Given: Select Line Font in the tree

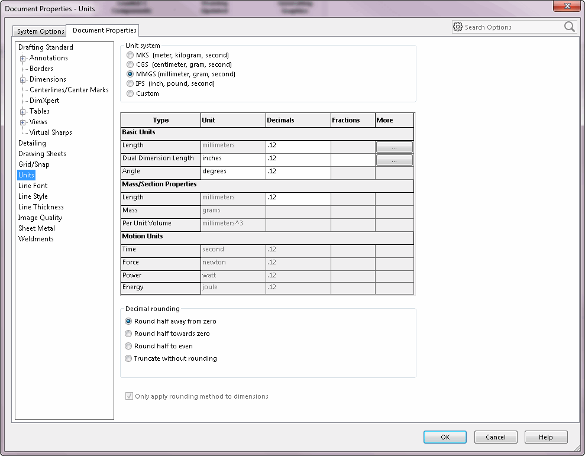Looking at the screenshot, I should (x=33, y=186).
